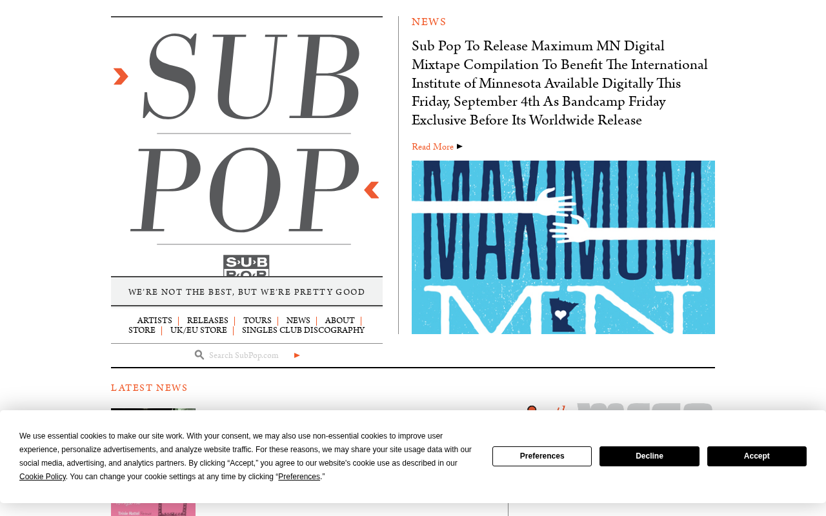Click the magnifying glass search icon
This screenshot has width=826, height=516.
(199, 355)
